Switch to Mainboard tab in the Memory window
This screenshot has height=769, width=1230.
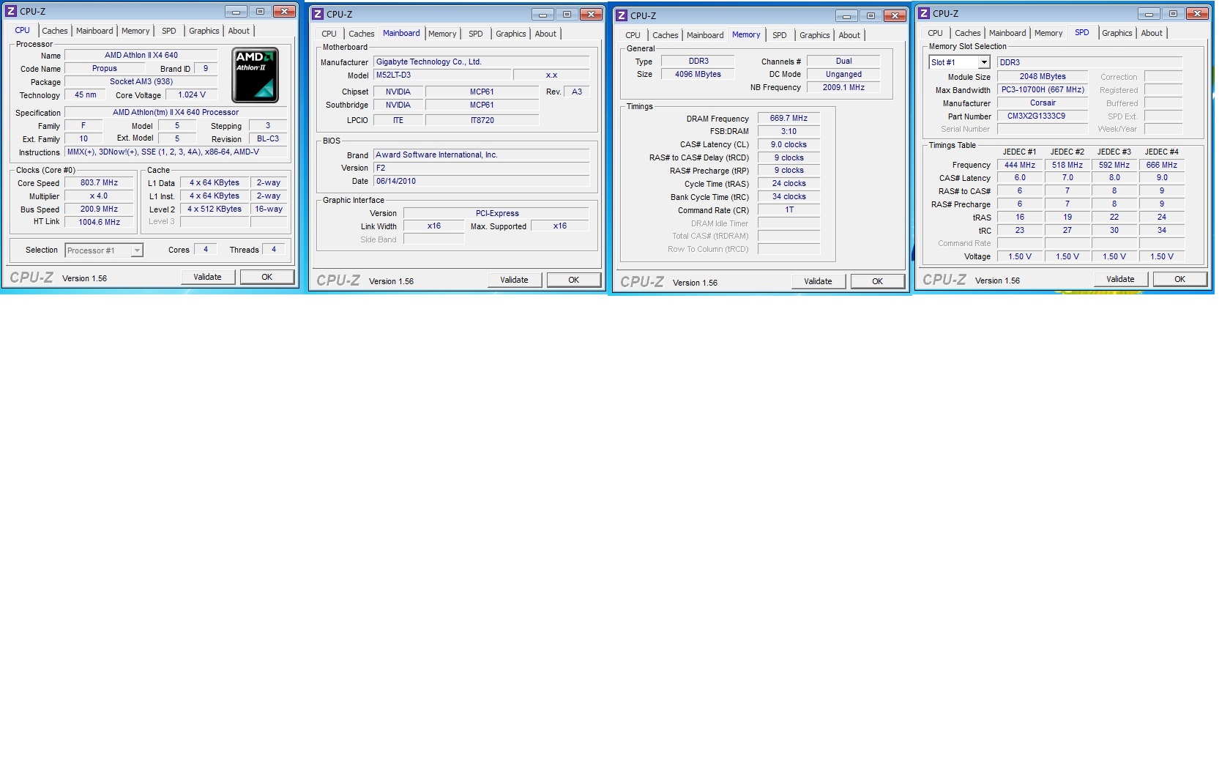705,35
